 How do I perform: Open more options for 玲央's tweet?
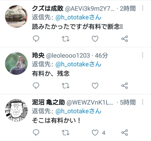pos(143,55)
